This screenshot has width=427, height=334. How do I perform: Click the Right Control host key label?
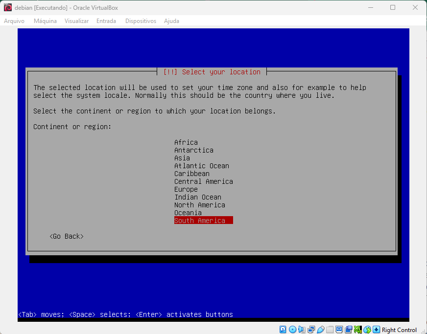(x=399, y=330)
